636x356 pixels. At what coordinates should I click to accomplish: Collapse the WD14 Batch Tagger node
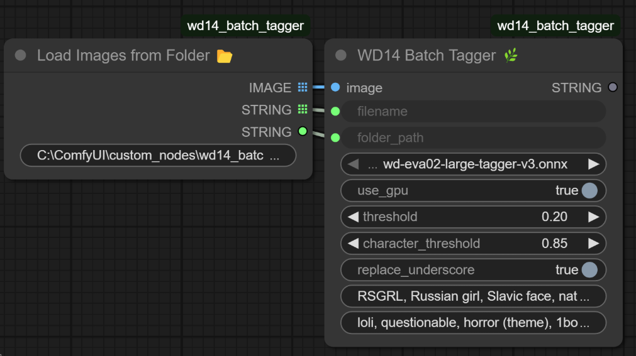[341, 55]
